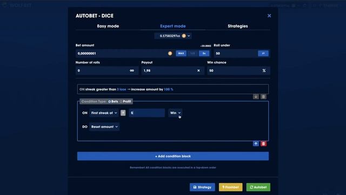Halve the bet amount with the 1/2 button

pos(192,53)
